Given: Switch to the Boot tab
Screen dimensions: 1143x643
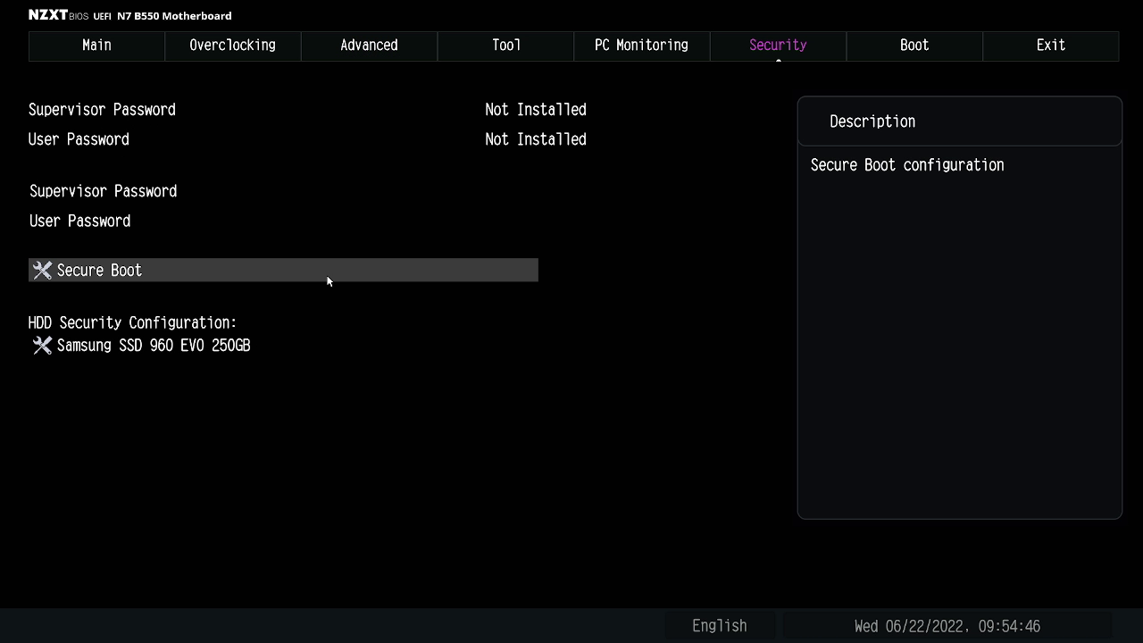Looking at the screenshot, I should pyautogui.click(x=914, y=46).
